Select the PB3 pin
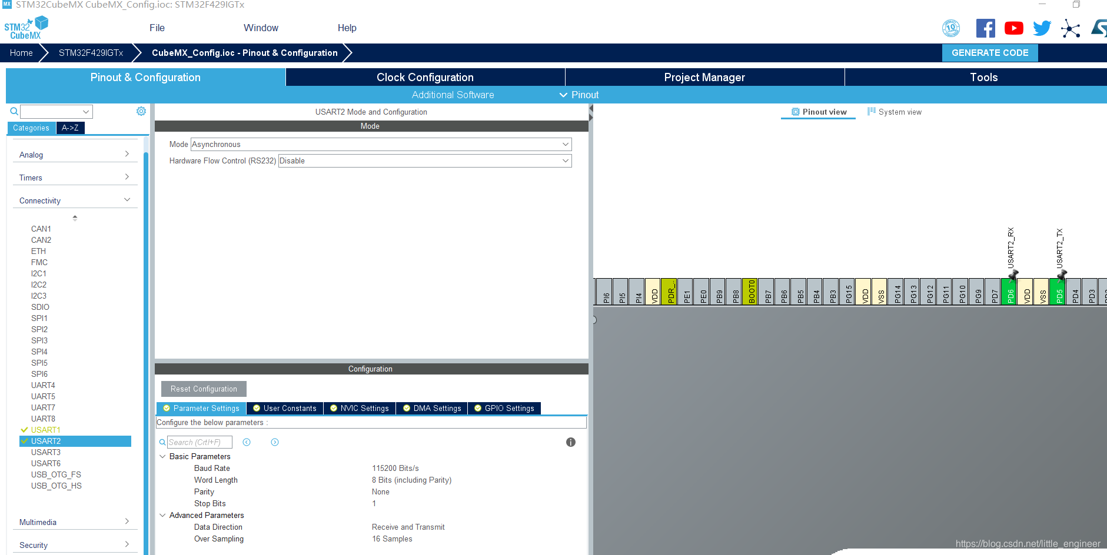Screen dimensions: 1107x555 point(832,292)
